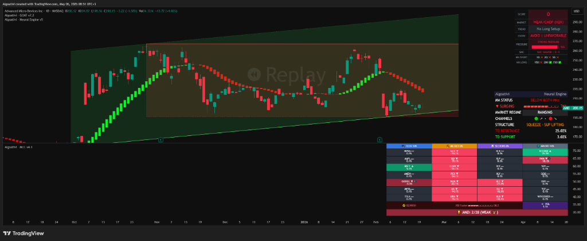Click the green MSFT cell

pyautogui.click(x=409, y=167)
